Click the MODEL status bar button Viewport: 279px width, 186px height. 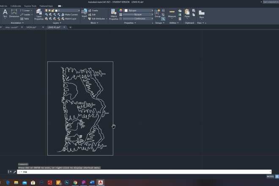[270, 177]
